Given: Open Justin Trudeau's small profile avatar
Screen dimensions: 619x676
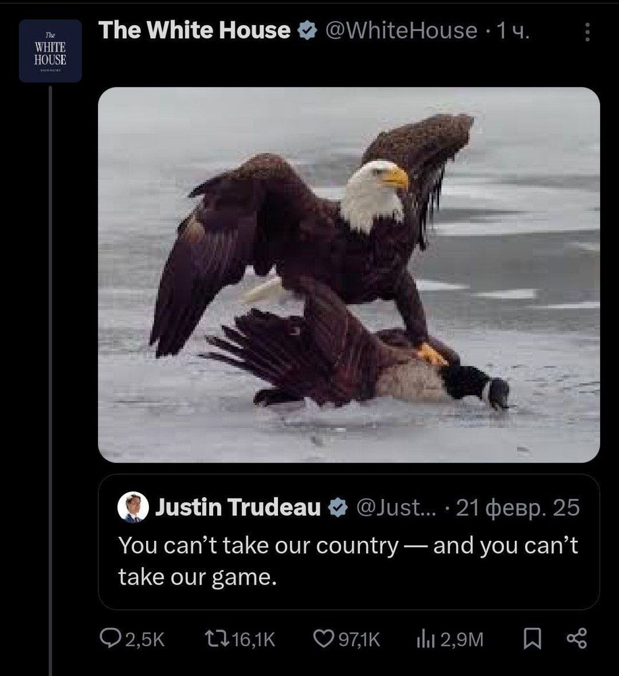Looking at the screenshot, I should 133,508.
